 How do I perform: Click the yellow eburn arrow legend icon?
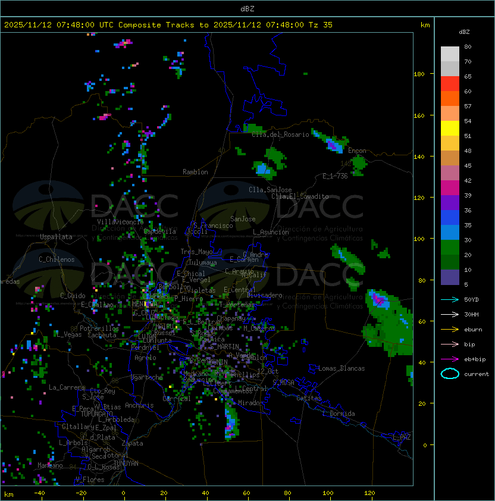(x=450, y=330)
